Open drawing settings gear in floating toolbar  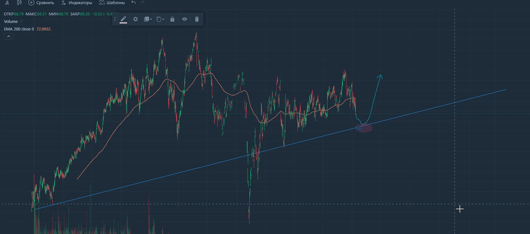click(x=136, y=19)
